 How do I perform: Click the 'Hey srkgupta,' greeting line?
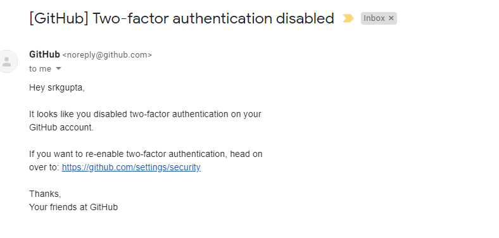pyautogui.click(x=57, y=87)
